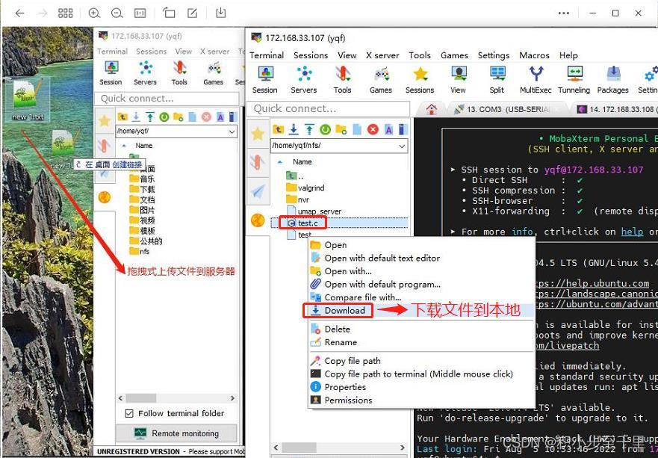This screenshot has width=658, height=458.
Task: Click upload icon in /home/yqf/nfs/ SFTP toolbar
Action: 309,129
